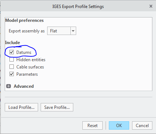156x134 pixels.
Task: Click the Export assembly as label
Action: tap(27, 31)
